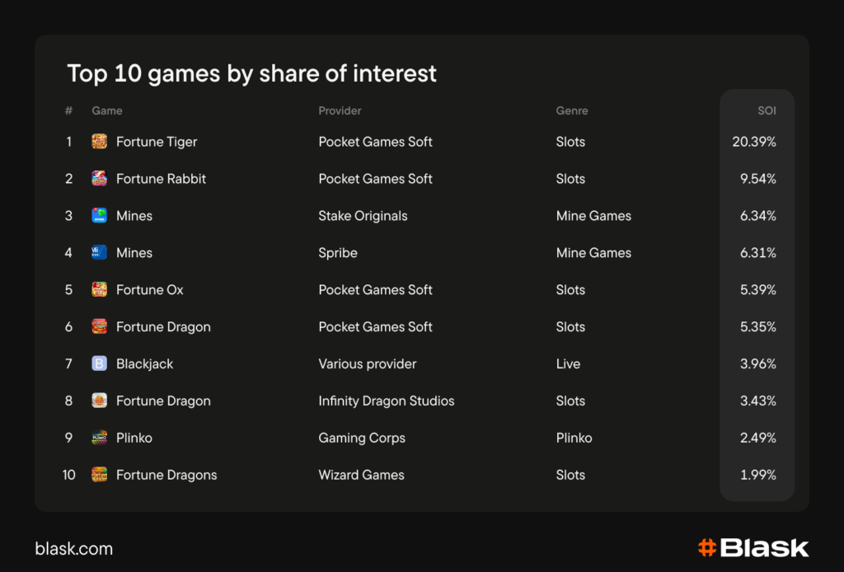
Task: Click the Wizard Games provider name
Action: pos(361,475)
